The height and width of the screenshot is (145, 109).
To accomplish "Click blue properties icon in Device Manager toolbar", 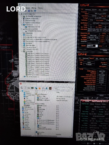I will (29, 11).
